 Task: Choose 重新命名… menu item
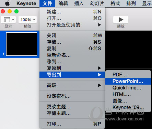click(x=72, y=55)
